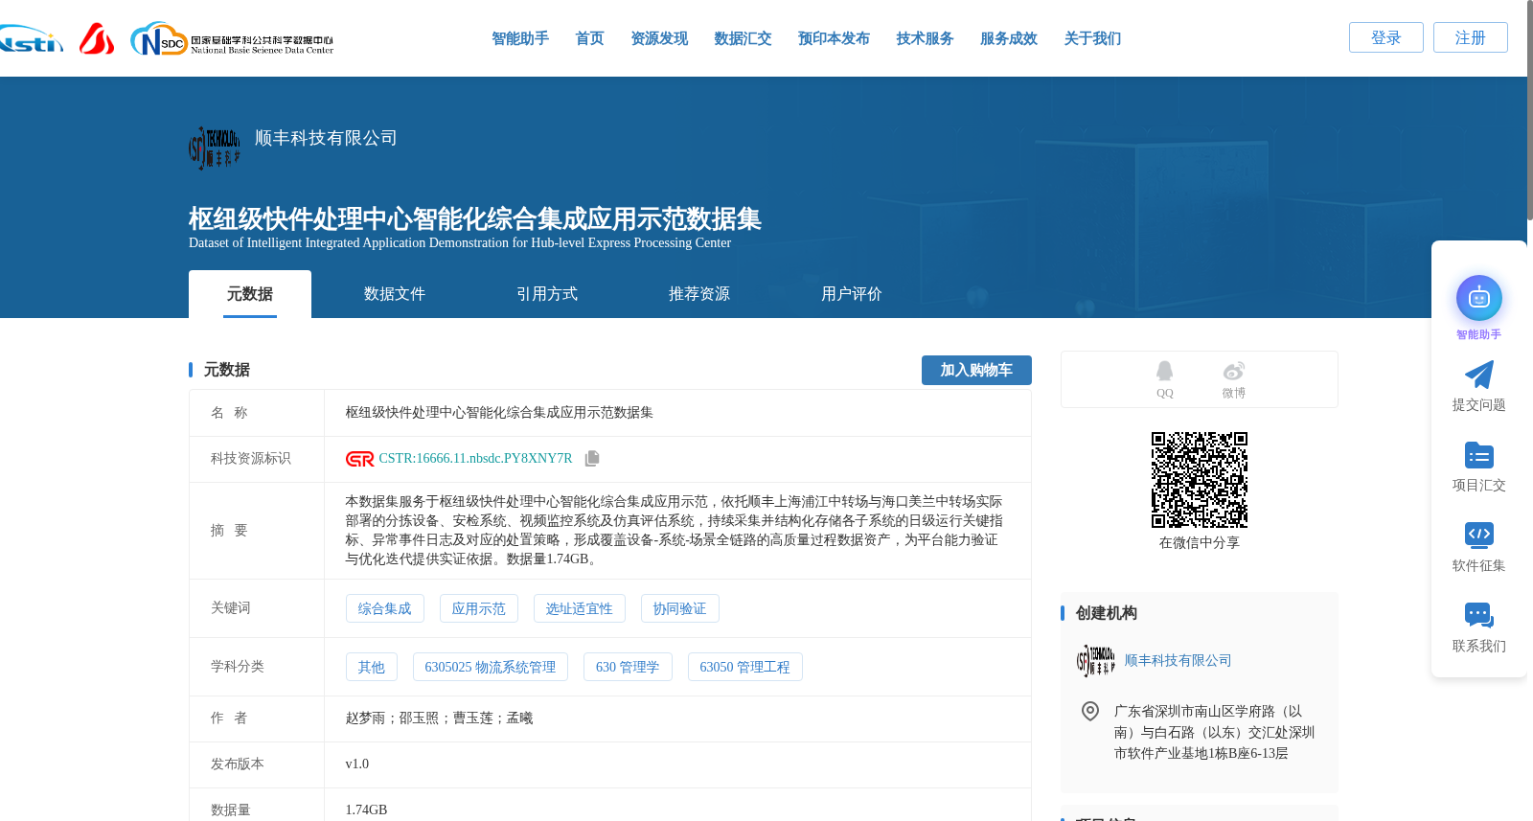1533x821 pixels.
Task: Click the dataset title 枢纽级快件处理中心智能化综合集成应用示范数据集 in banner
Action: tap(475, 218)
